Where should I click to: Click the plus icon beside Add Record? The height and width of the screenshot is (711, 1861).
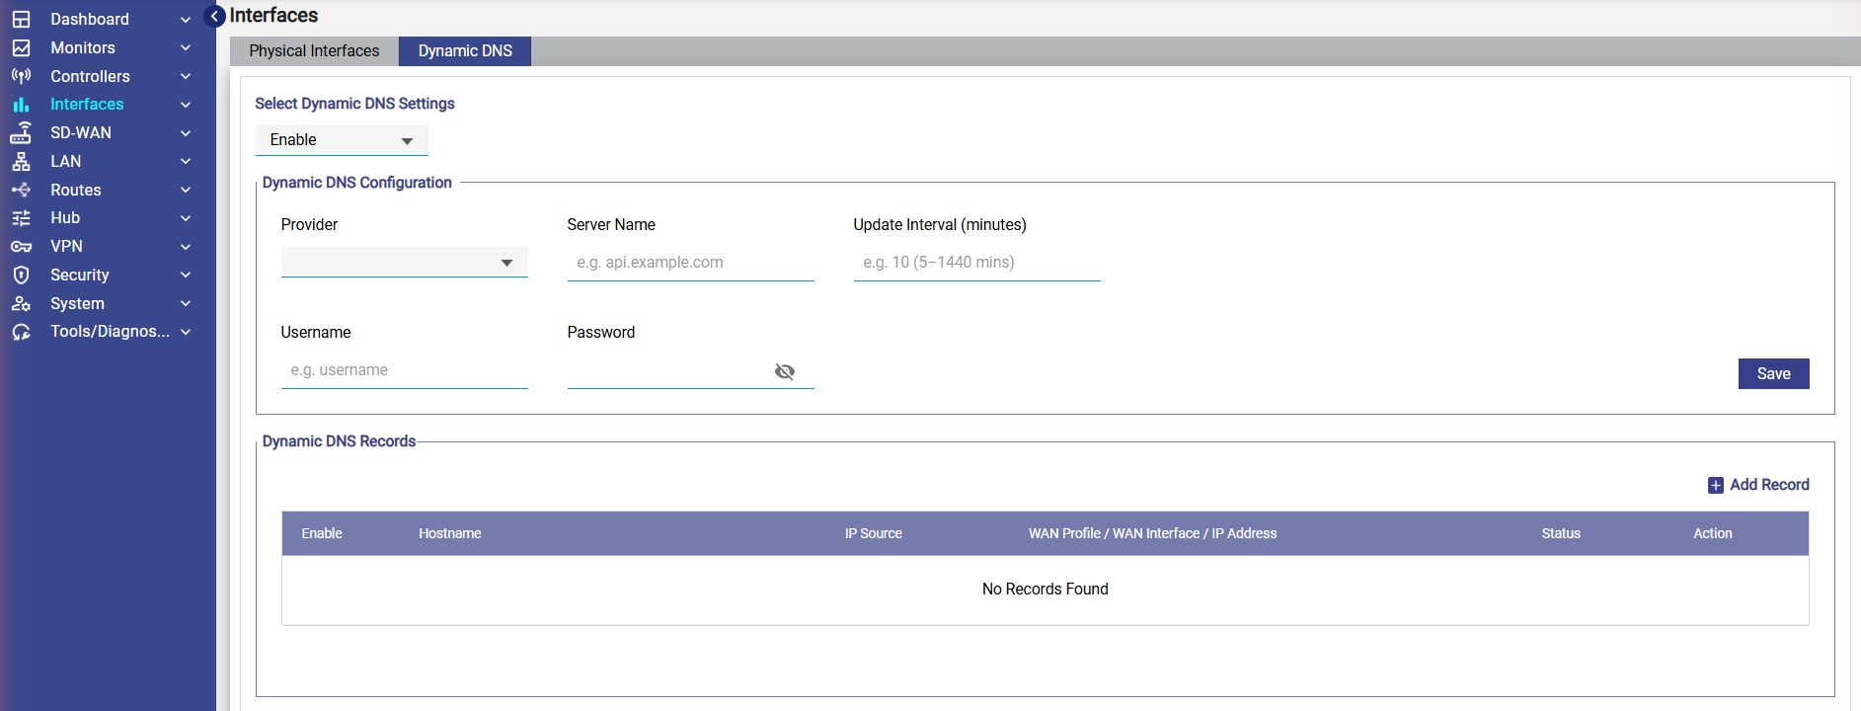coord(1716,485)
